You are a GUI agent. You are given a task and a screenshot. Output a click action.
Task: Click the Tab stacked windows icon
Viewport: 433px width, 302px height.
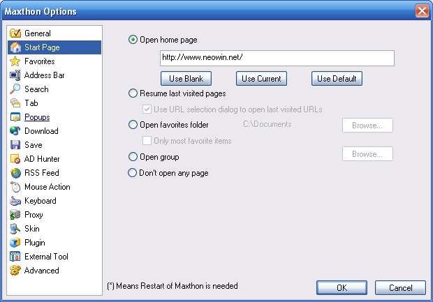click(15, 103)
